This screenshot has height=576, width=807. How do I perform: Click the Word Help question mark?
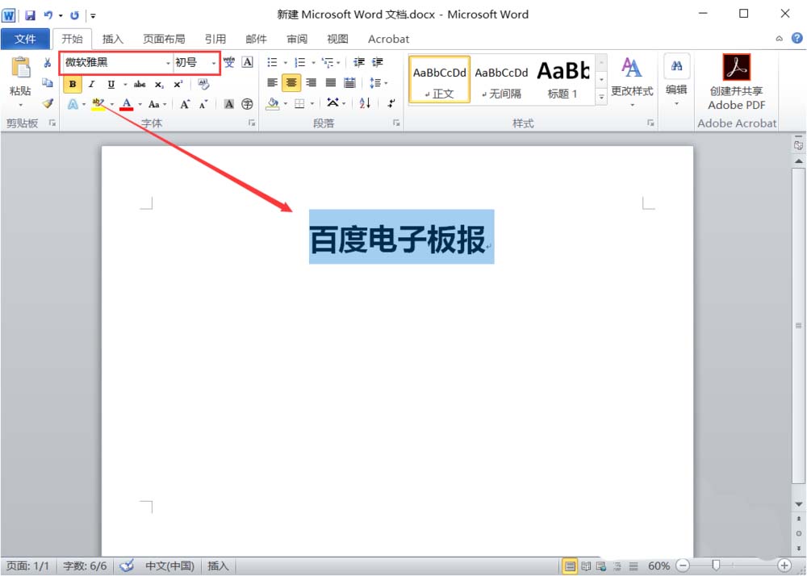(x=797, y=38)
